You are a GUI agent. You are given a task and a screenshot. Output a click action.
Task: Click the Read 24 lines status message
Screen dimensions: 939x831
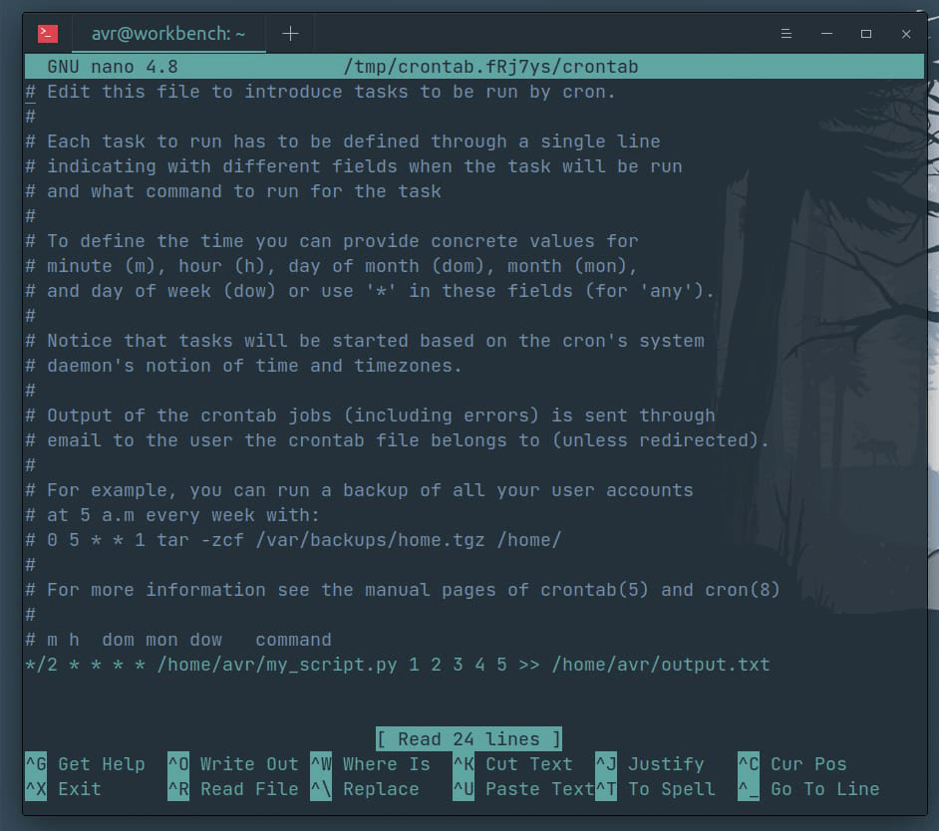point(469,739)
